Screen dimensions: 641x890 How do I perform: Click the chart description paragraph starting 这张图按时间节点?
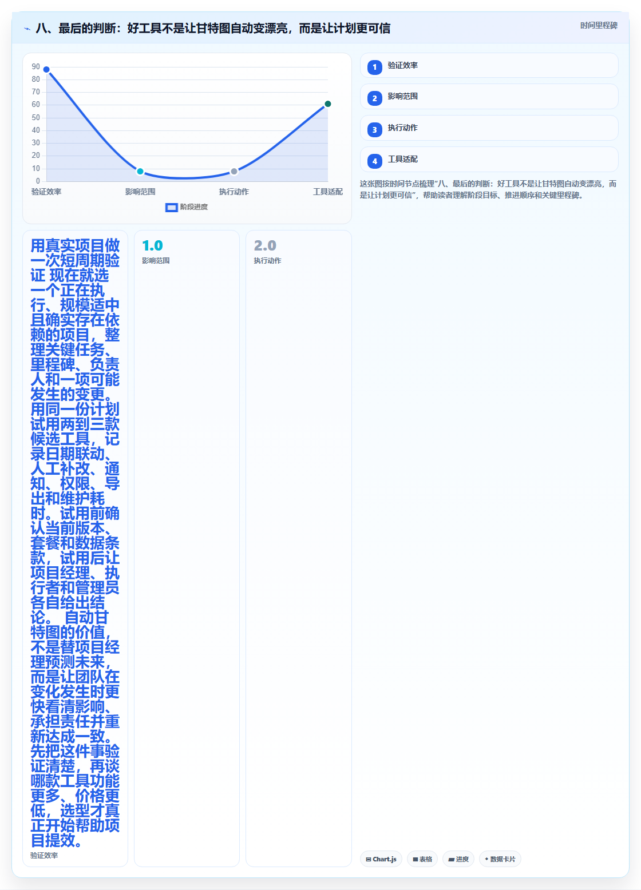point(489,190)
